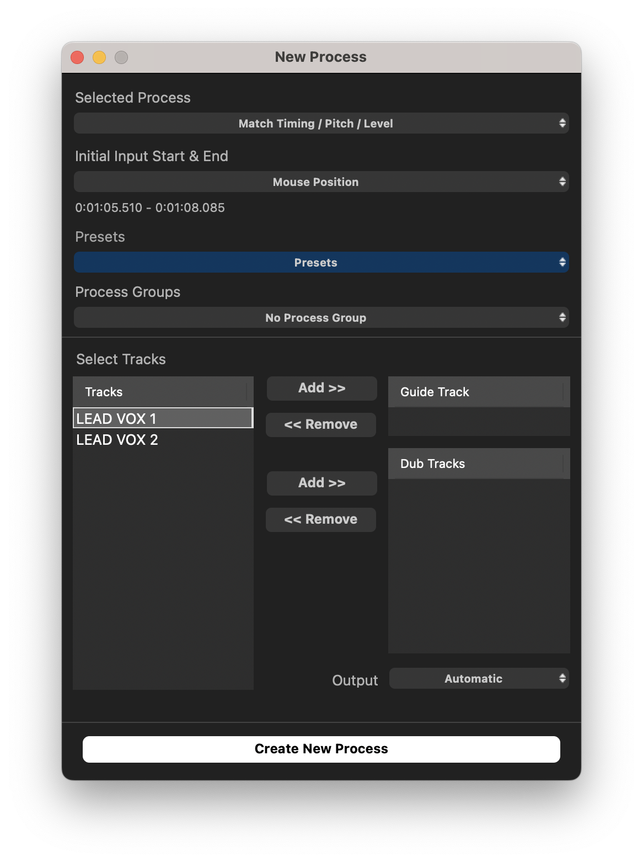Open the Initial Input Start & End dropdown
Viewport: 643px width, 862px height.
pos(321,182)
